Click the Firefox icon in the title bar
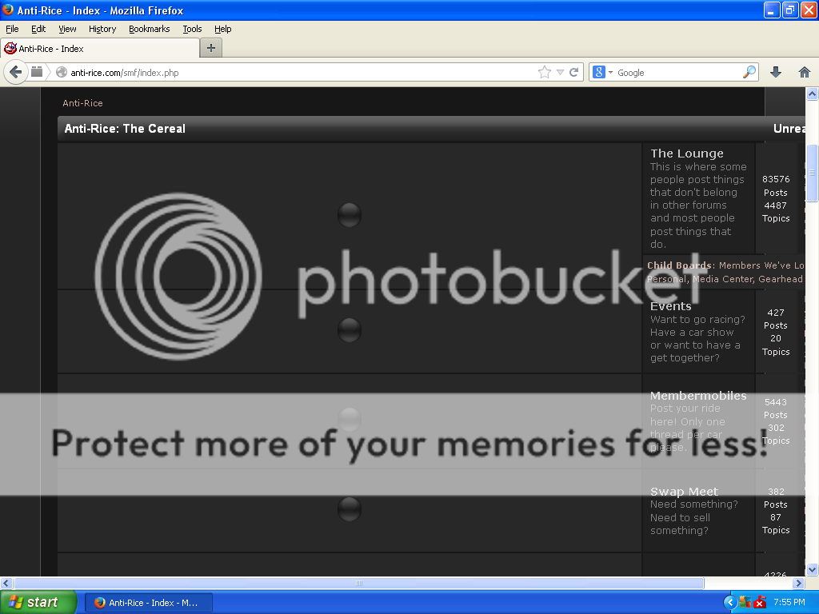The width and height of the screenshot is (819, 614). coord(8,10)
